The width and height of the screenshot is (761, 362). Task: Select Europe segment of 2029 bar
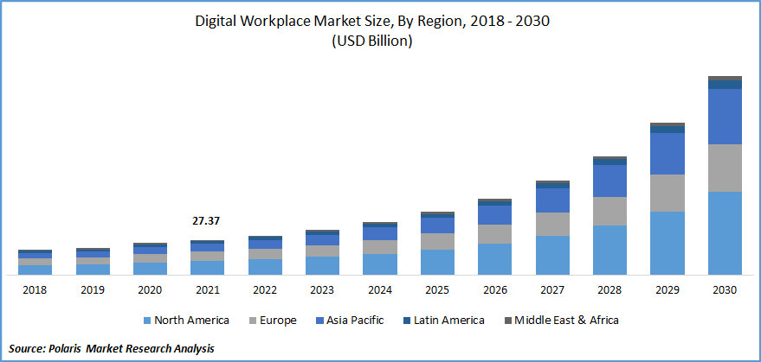tap(667, 194)
